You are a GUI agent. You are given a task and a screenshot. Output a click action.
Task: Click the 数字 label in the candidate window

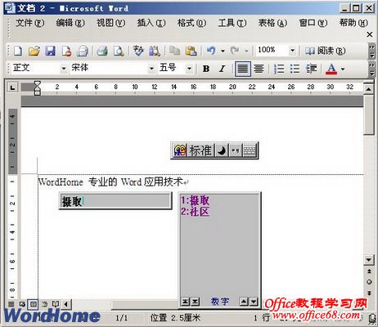tap(220, 302)
